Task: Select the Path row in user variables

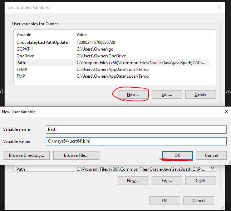Action: pos(21,63)
